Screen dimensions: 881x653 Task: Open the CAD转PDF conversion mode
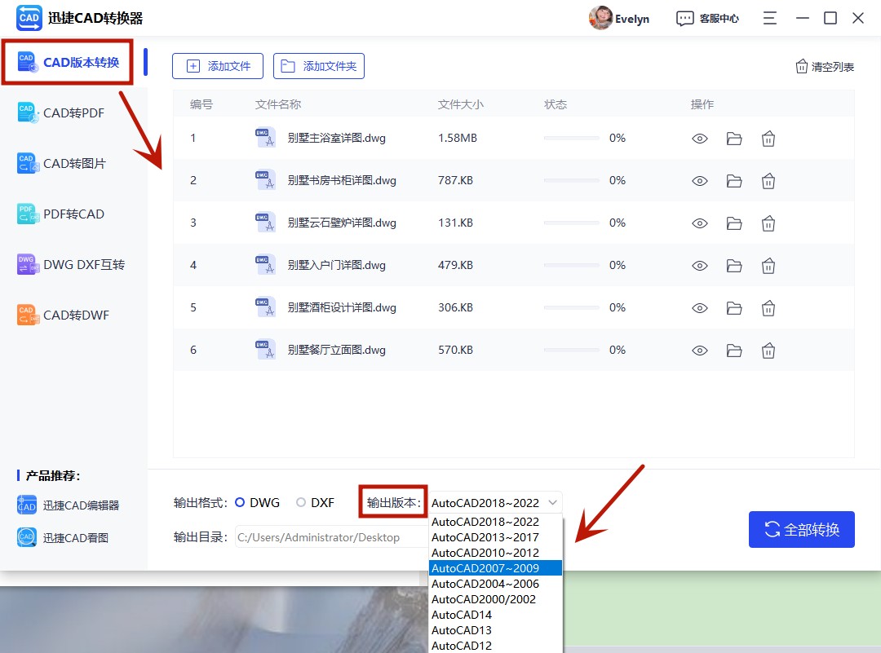tap(72, 112)
